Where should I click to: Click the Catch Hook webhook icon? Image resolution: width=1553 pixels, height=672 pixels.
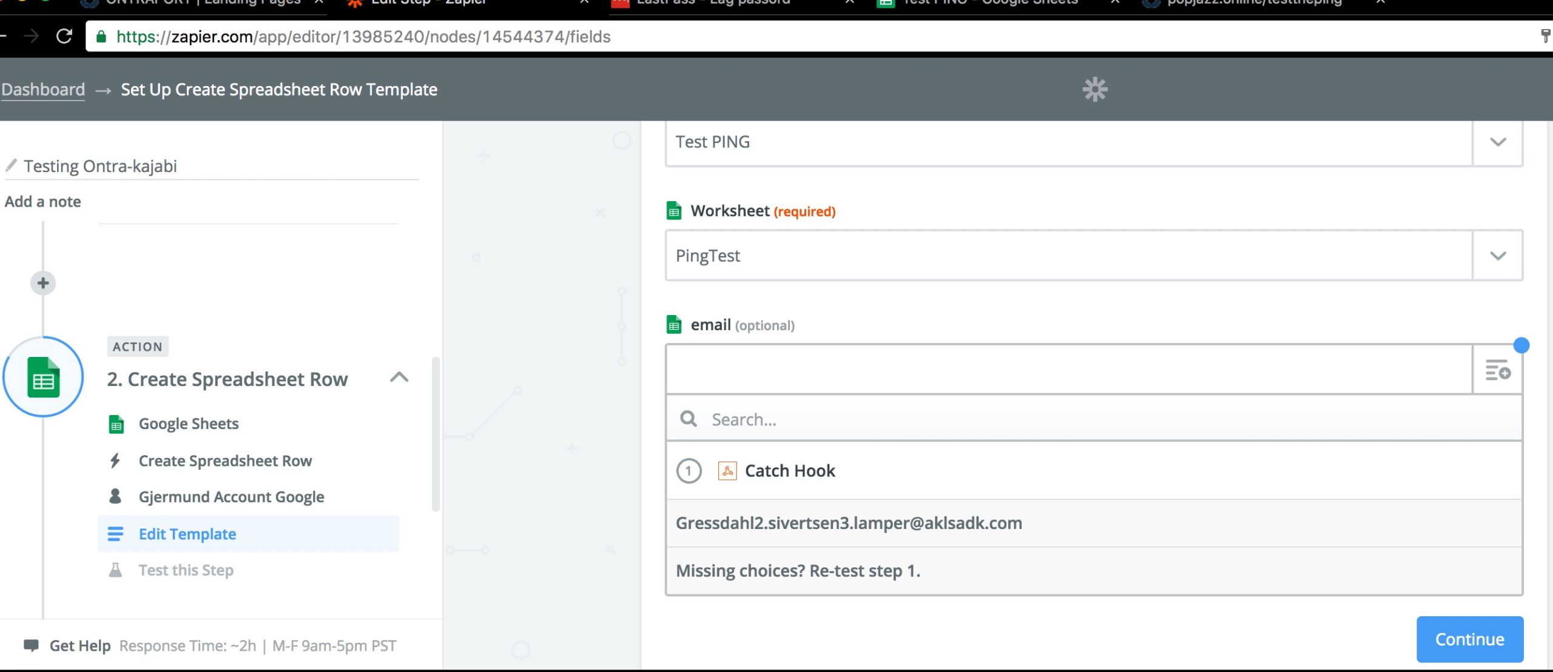[x=727, y=471]
